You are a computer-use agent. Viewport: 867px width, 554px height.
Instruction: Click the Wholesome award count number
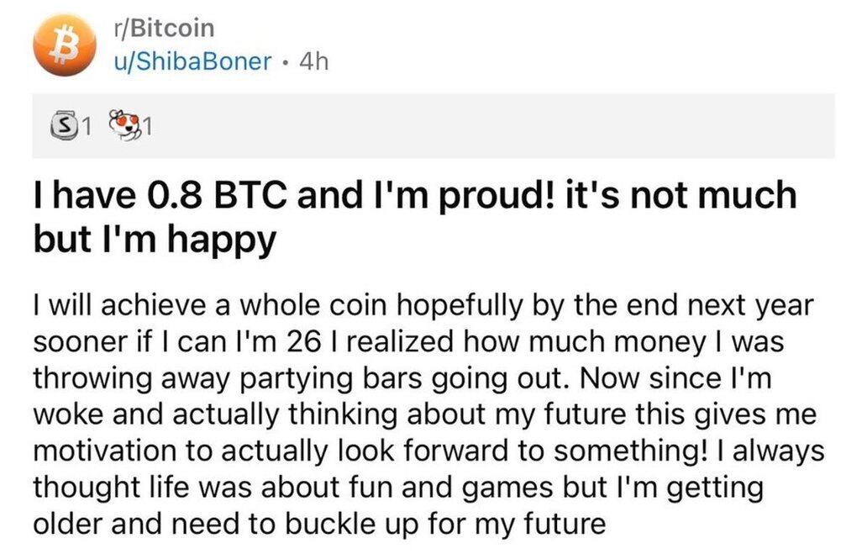(x=146, y=127)
